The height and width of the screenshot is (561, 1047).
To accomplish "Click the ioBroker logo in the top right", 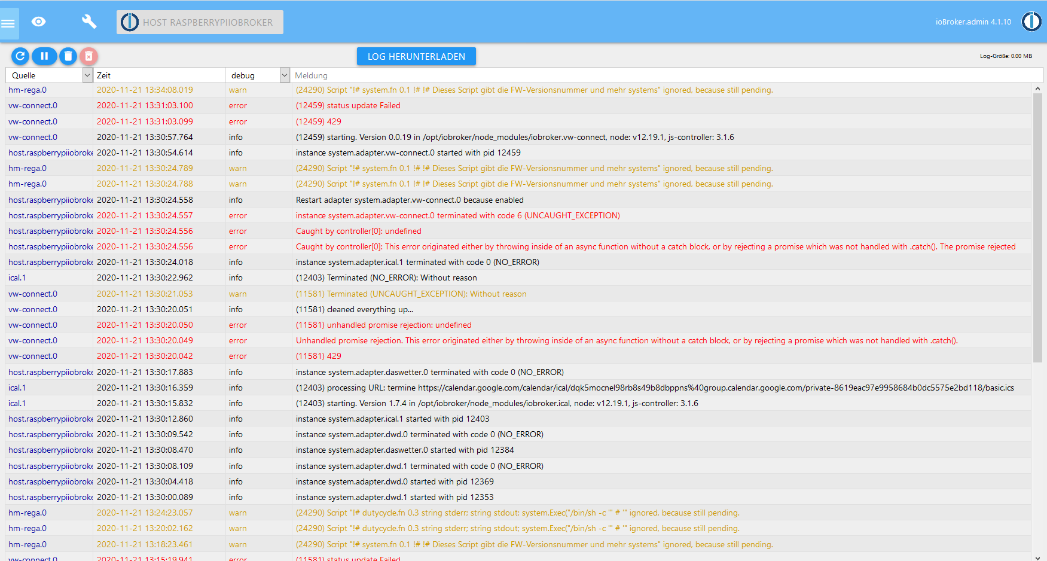I will [1031, 22].
